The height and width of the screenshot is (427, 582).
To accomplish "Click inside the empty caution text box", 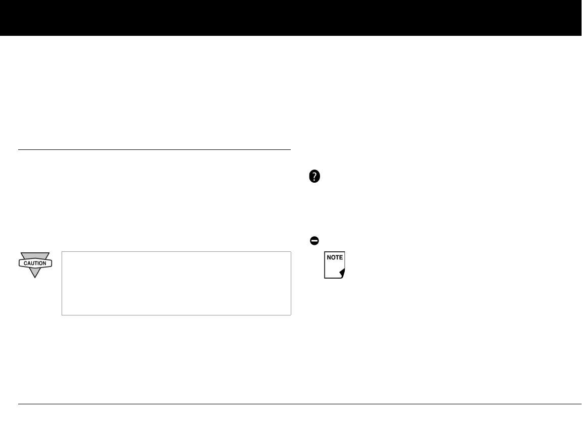I will (x=176, y=283).
